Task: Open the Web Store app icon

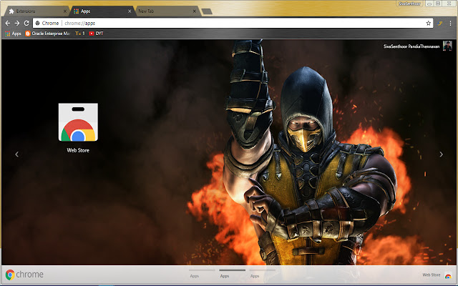Action: (x=78, y=122)
